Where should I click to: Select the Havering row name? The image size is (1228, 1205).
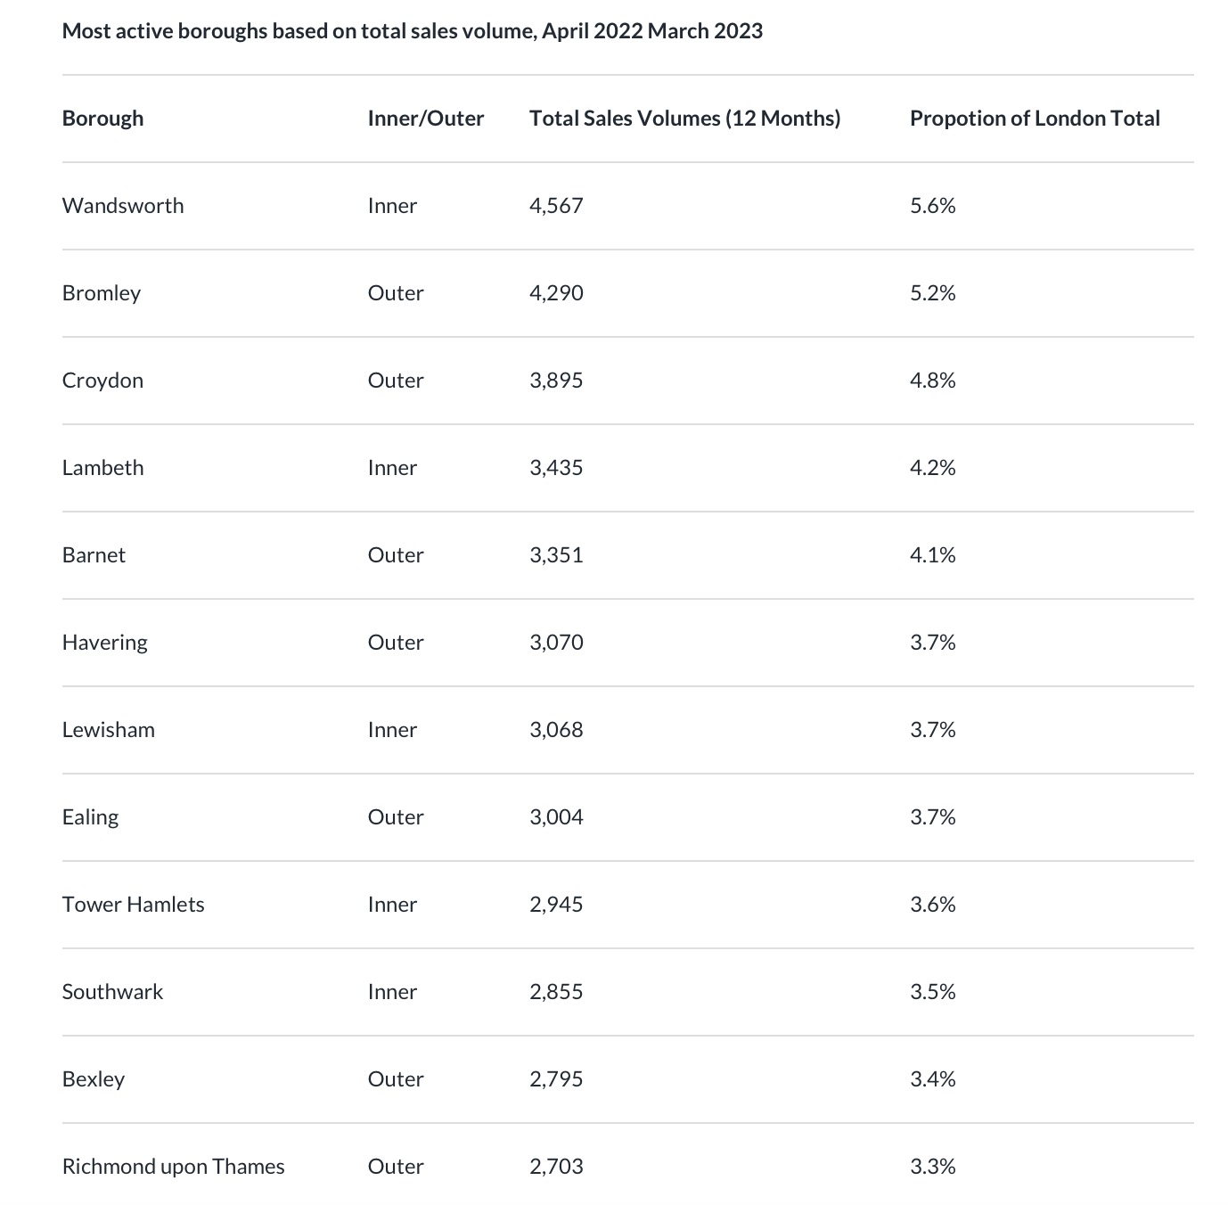[x=104, y=643]
